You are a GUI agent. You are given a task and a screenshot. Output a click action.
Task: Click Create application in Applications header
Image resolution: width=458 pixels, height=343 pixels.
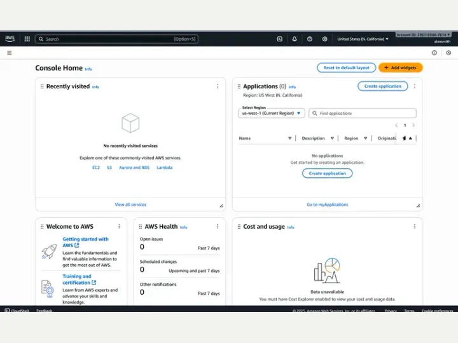[x=383, y=86]
